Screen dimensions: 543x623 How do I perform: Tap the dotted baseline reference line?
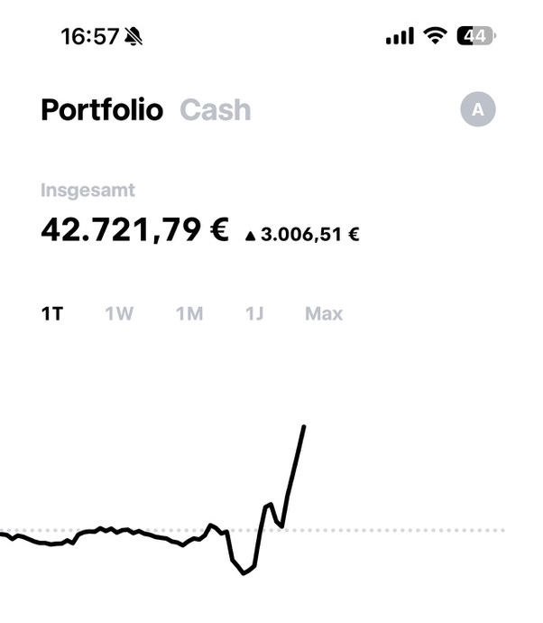406,530
